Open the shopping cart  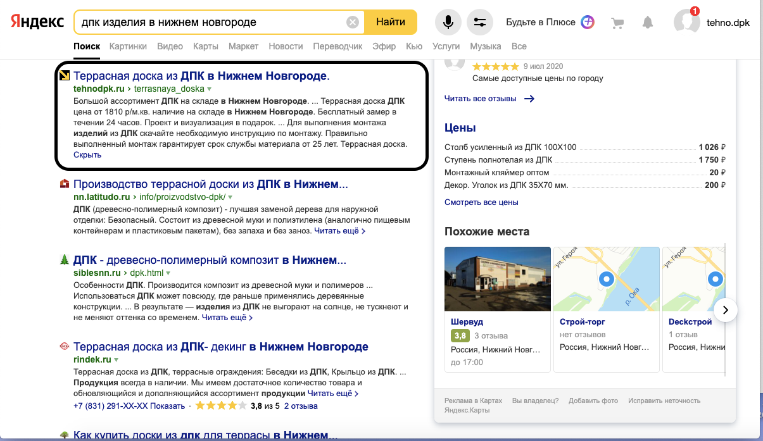coord(617,22)
